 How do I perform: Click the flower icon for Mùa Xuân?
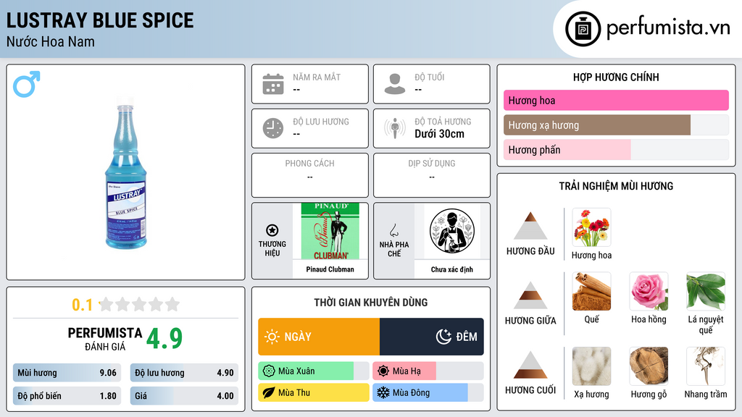[269, 371]
